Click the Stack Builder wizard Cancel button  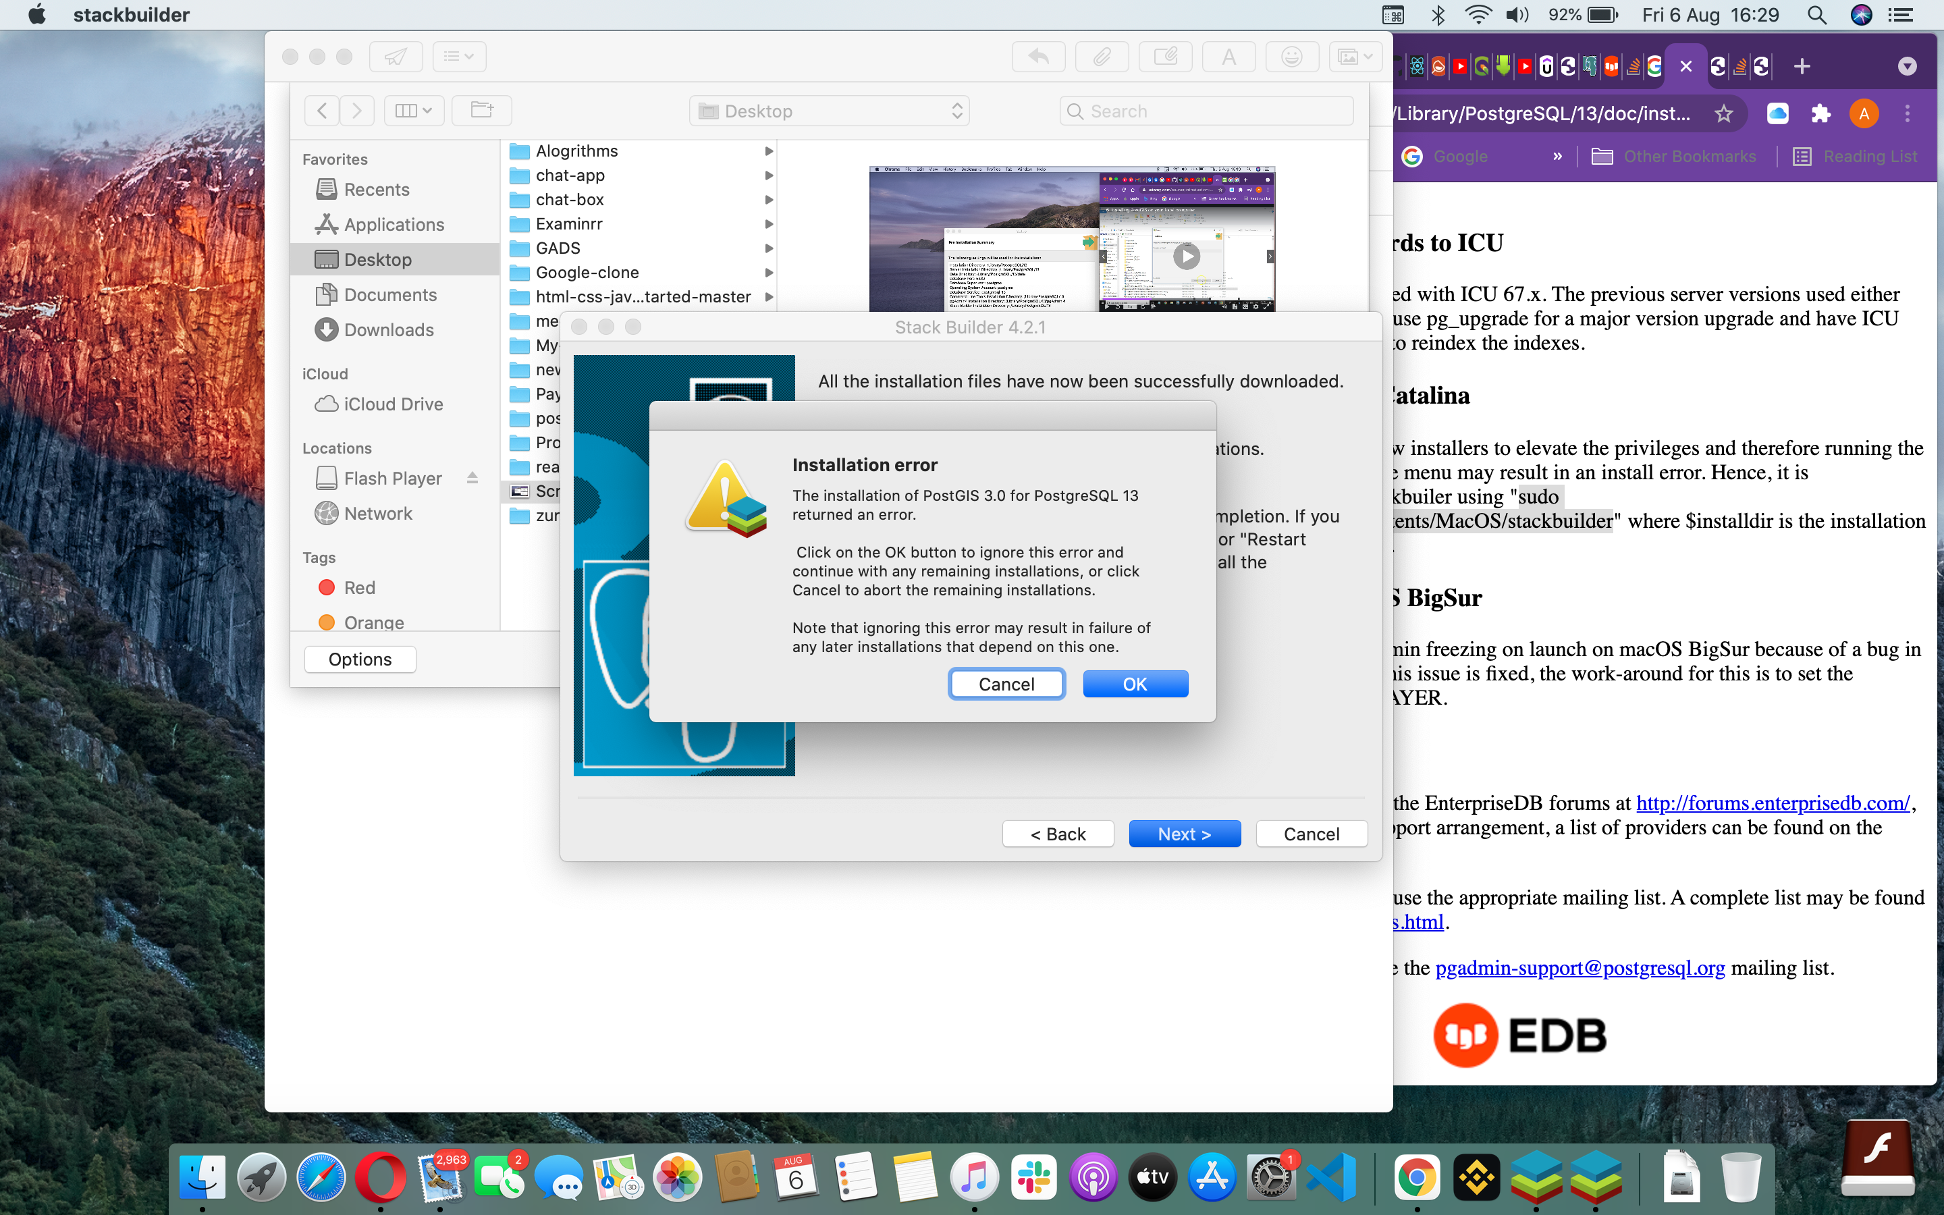[x=1311, y=834]
